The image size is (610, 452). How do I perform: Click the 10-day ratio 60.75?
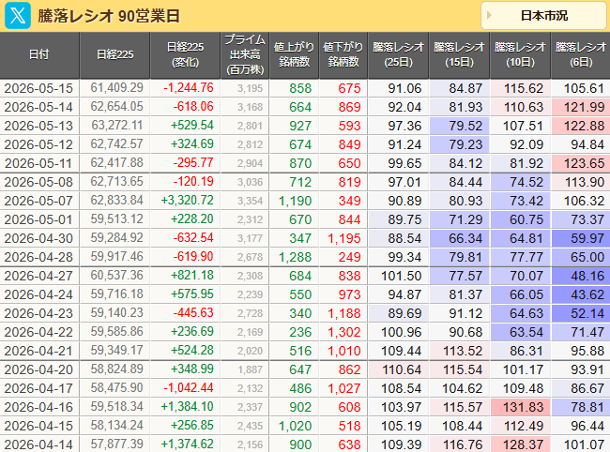pyautogui.click(x=526, y=219)
